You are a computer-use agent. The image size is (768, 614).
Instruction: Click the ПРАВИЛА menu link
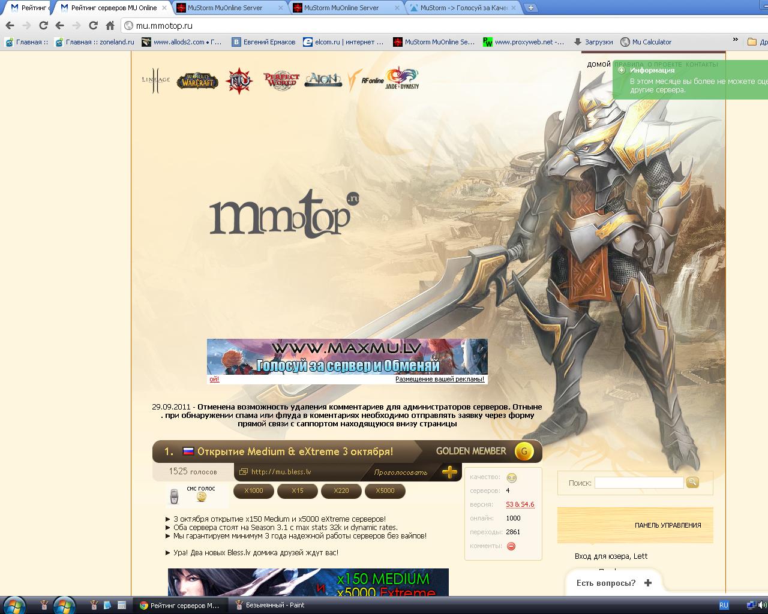point(629,64)
